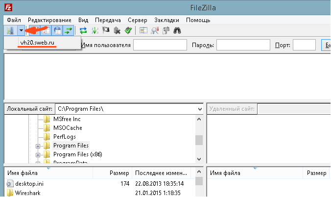The height and width of the screenshot is (197, 331).
Task: Open the Передача menu
Action: [108, 20]
